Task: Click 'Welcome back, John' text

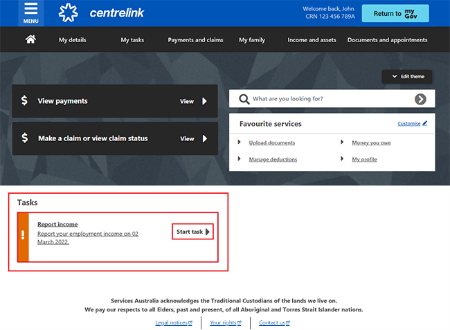Action: (328, 9)
